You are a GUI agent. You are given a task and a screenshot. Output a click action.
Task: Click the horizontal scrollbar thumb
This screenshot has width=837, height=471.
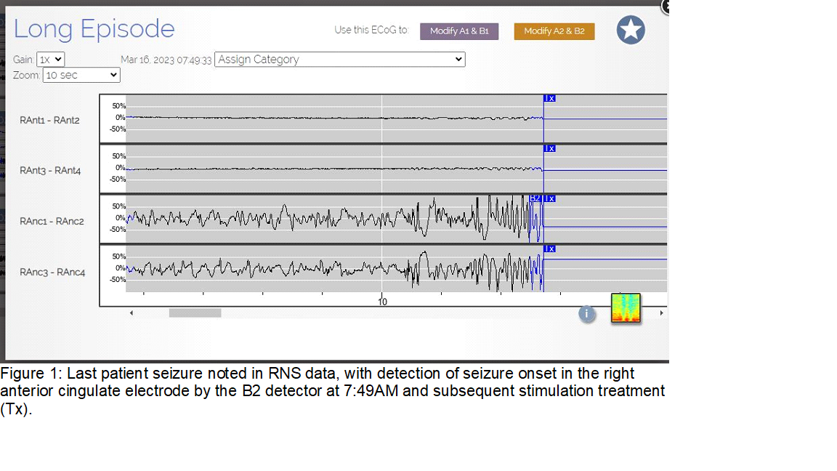(x=195, y=313)
